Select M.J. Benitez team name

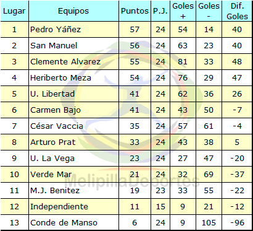55,190
